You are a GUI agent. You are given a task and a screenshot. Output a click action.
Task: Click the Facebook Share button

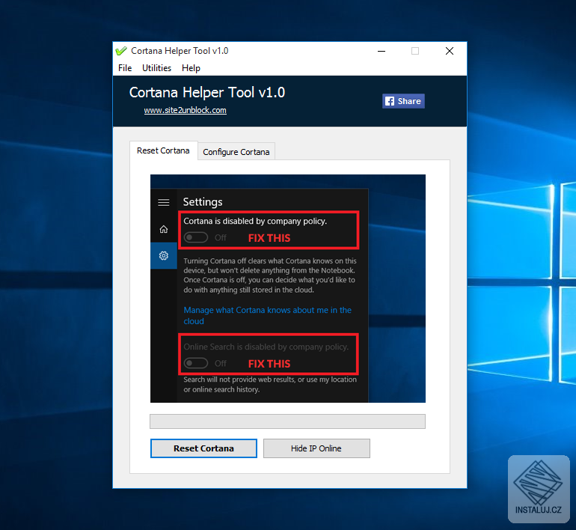pos(403,101)
